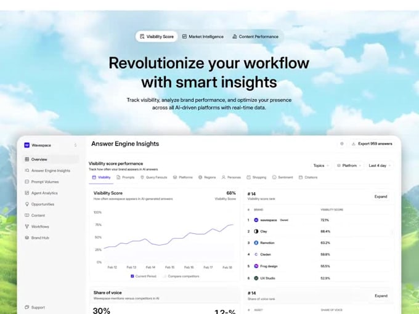
Task: Click the Brand Hub sidebar icon
Action: 26,238
